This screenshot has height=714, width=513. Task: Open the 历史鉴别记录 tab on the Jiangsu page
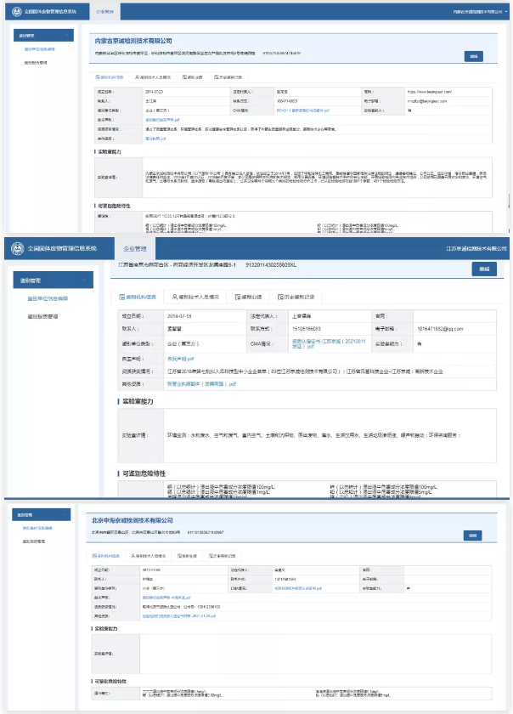pos(296,297)
